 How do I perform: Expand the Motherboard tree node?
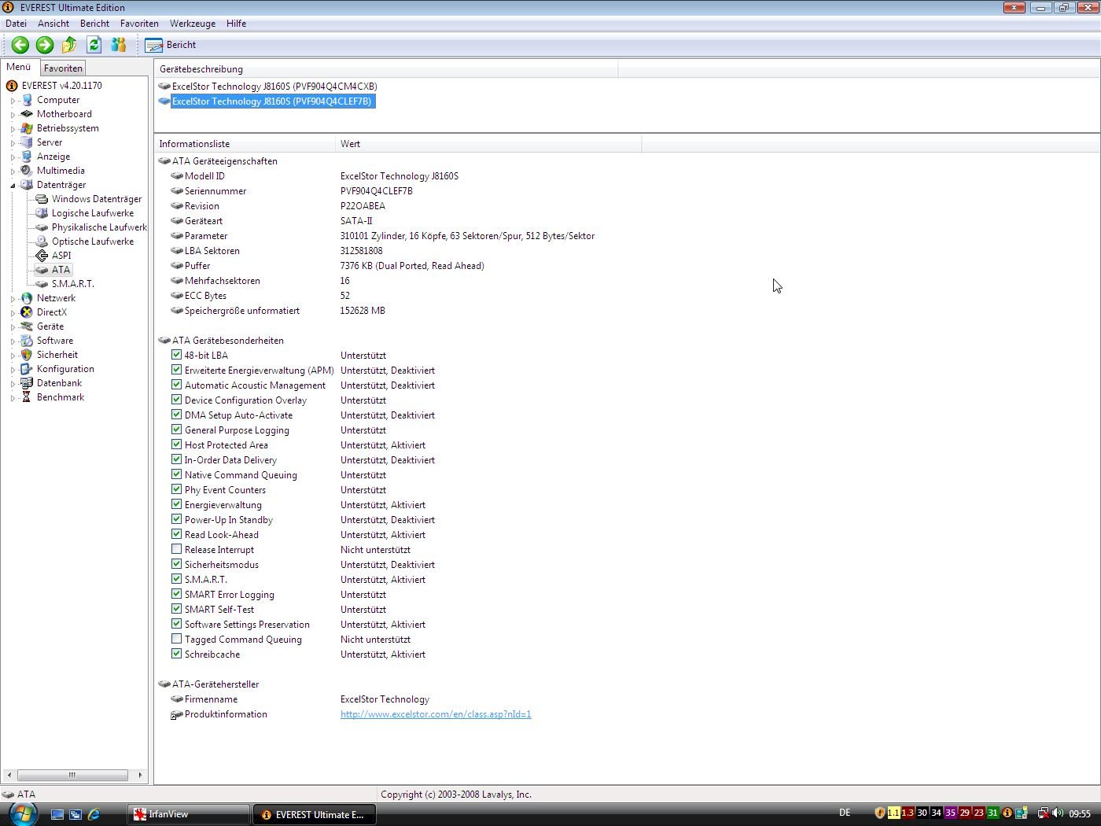[x=13, y=115]
